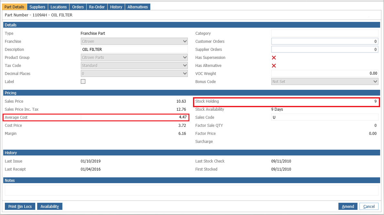Cancel the part details dialog

[369, 206]
